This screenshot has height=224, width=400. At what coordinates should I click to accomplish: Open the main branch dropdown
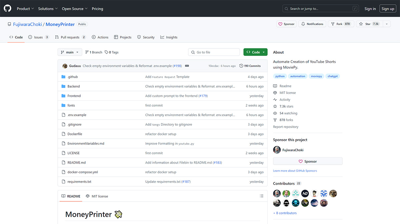click(x=70, y=52)
